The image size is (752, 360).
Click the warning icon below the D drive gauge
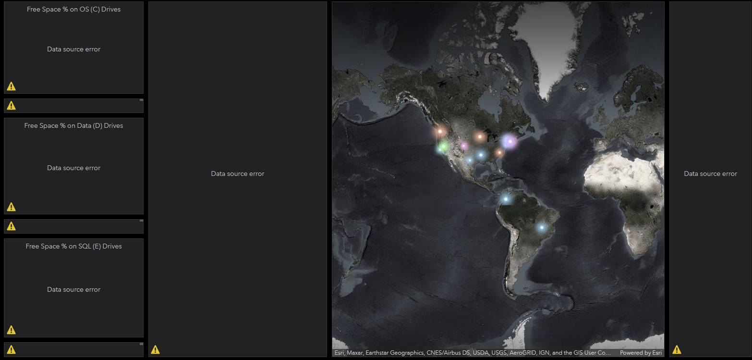click(11, 226)
